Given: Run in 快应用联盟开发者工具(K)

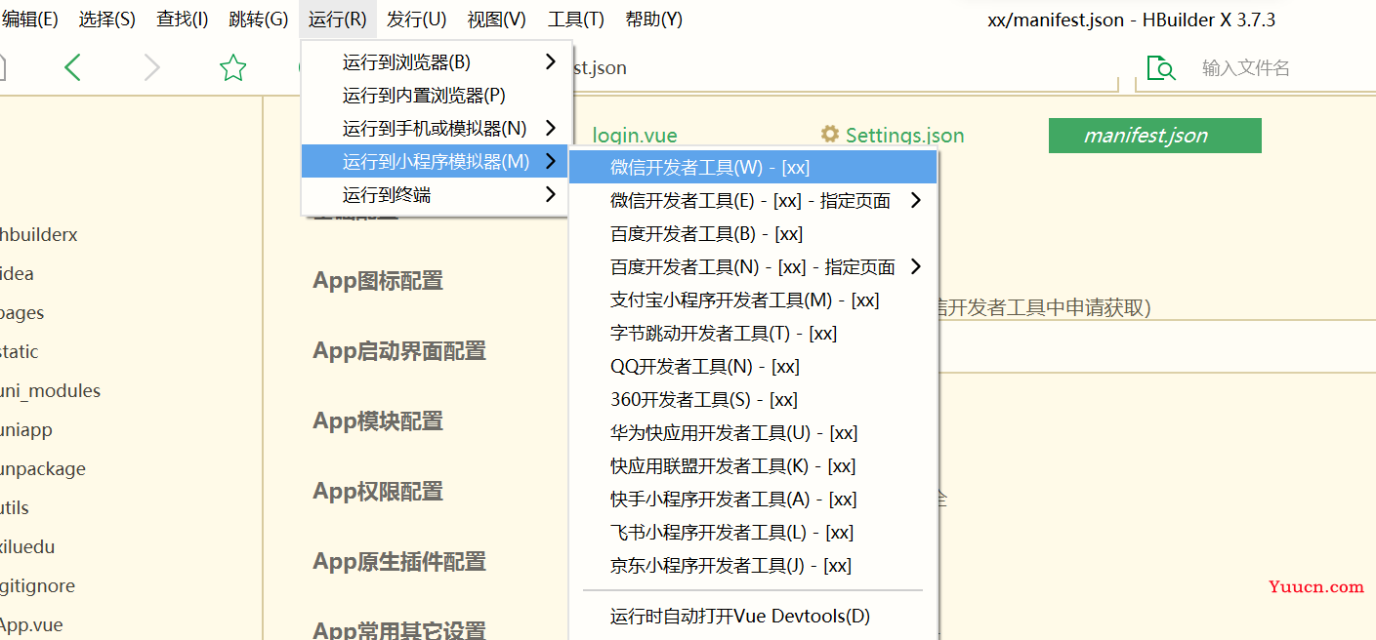Looking at the screenshot, I should [753, 466].
